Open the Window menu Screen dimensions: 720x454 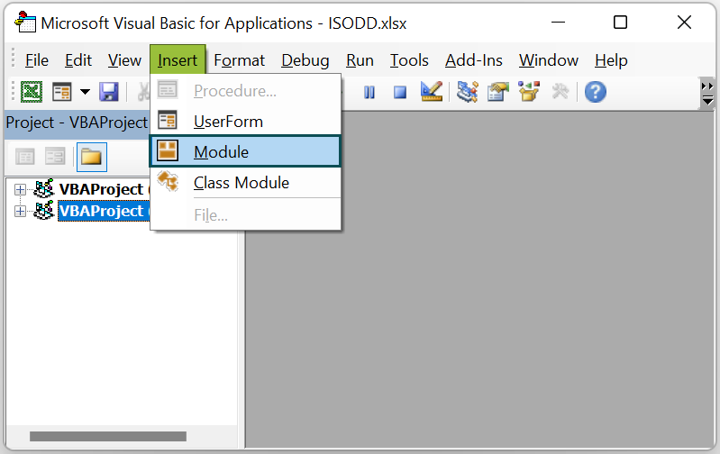coord(549,60)
